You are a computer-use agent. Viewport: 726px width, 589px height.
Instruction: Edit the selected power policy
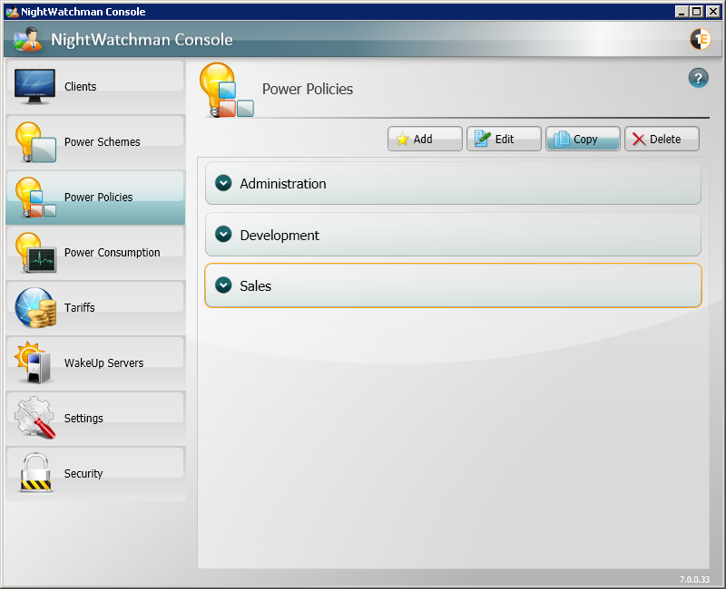pos(504,139)
